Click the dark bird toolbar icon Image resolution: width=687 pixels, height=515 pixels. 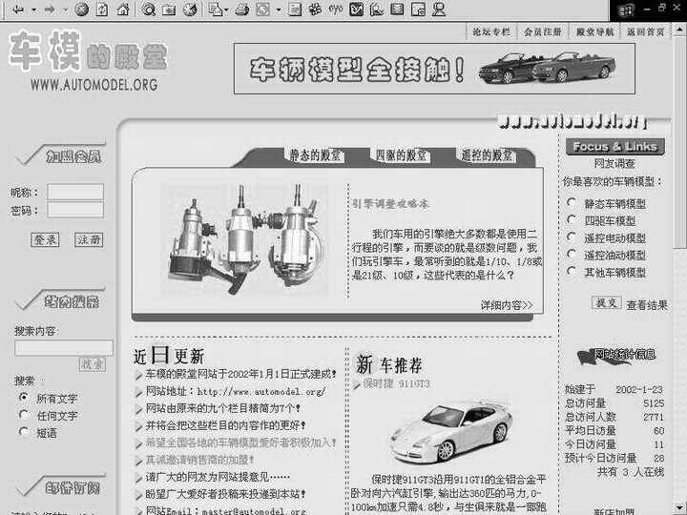click(x=356, y=10)
